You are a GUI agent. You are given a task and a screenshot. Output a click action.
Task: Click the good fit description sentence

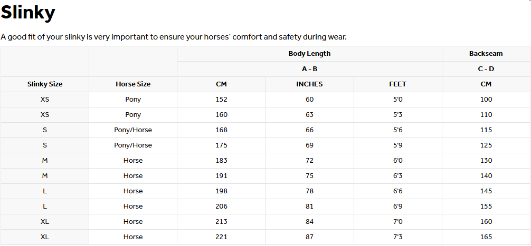(174, 37)
